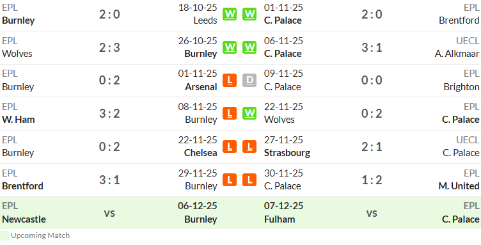481x245 pixels.
Task: Click the Upcoming Match legend swatch
Action: pyautogui.click(x=4, y=235)
